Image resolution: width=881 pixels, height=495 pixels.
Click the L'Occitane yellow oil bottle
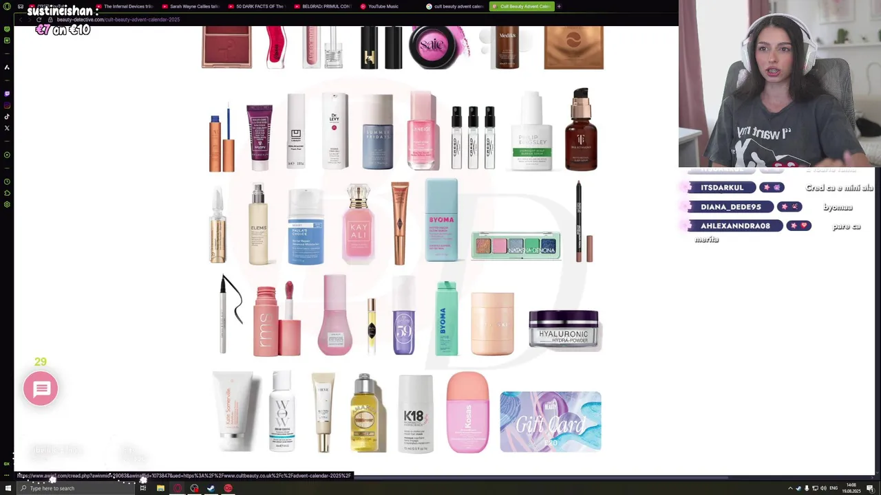tap(365, 412)
